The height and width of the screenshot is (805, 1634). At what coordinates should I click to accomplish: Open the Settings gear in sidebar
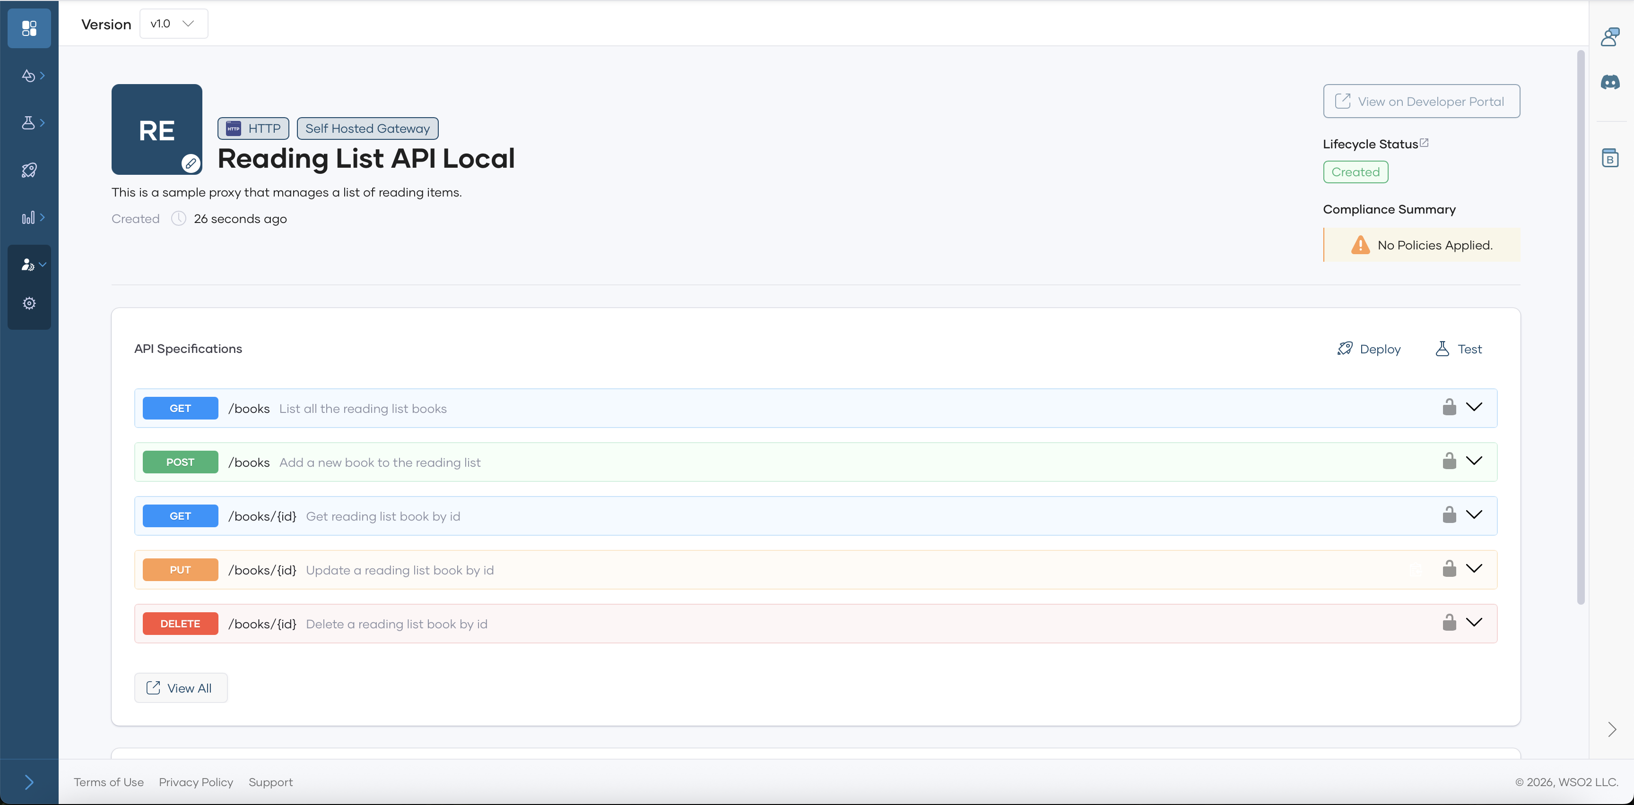point(29,304)
